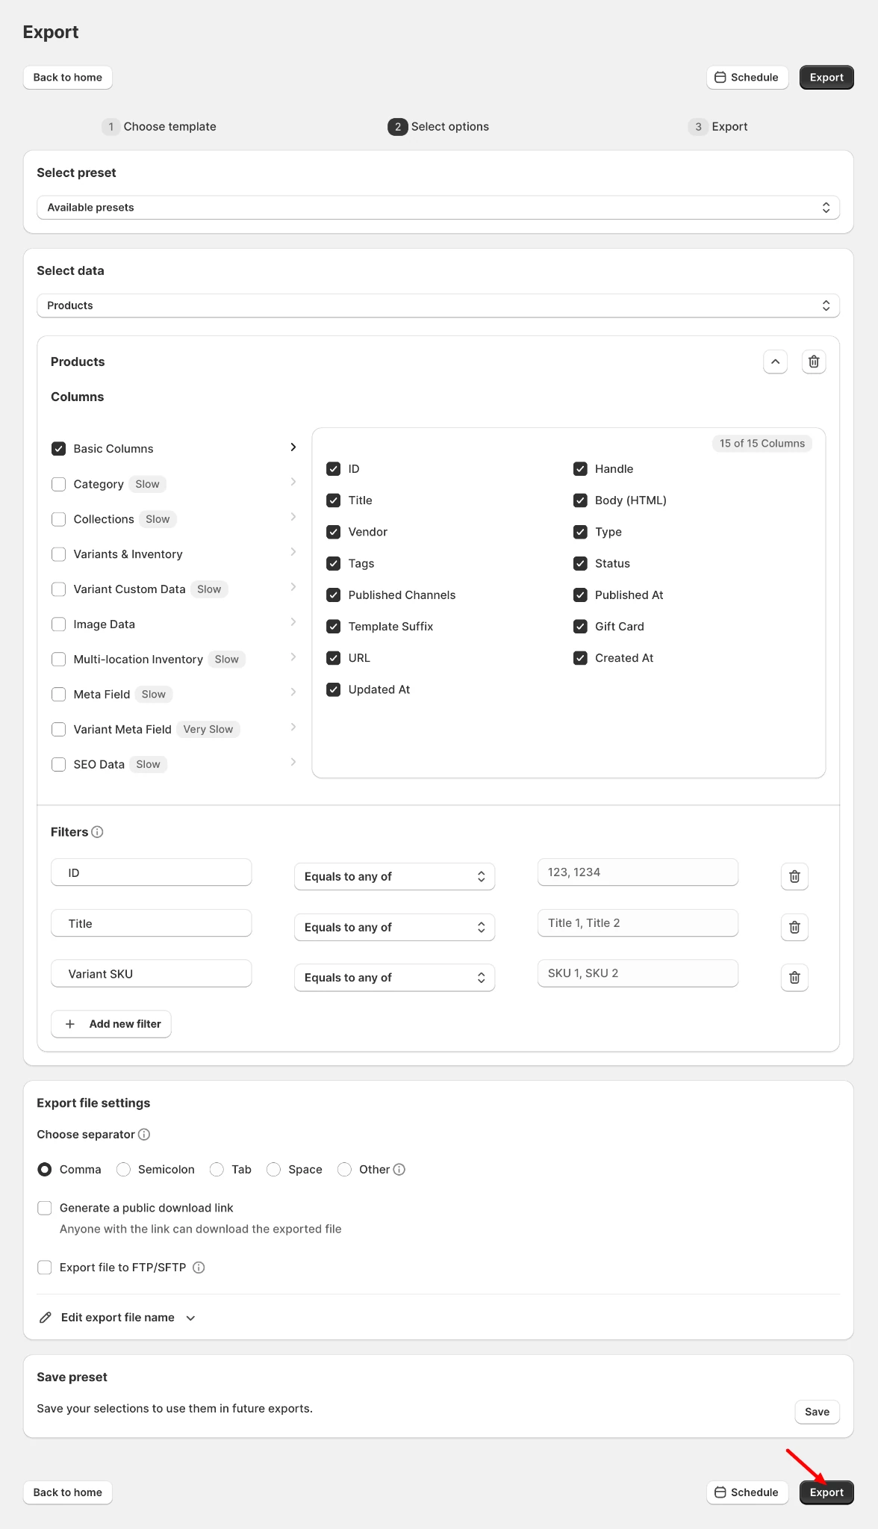This screenshot has width=878, height=1529.
Task: Expand Variant Custom Data arrow
Action: tap(293, 588)
